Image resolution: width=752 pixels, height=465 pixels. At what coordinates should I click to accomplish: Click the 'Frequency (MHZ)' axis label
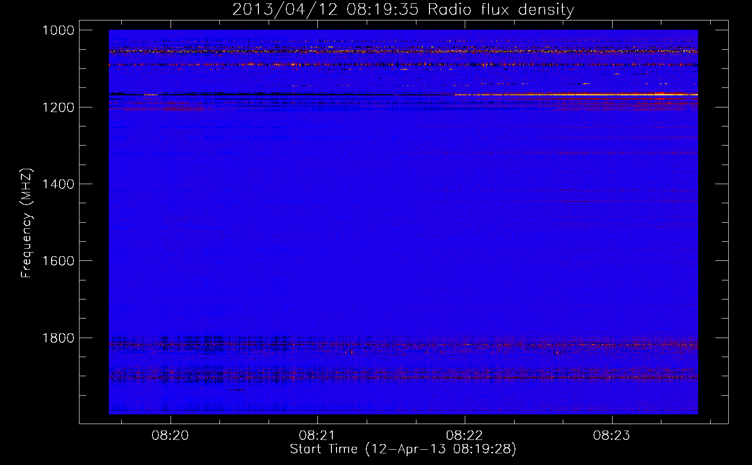point(26,223)
